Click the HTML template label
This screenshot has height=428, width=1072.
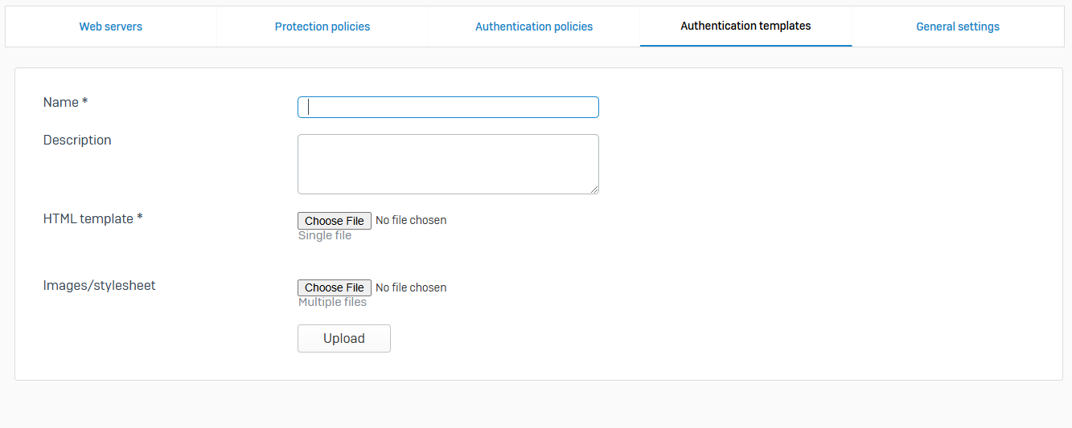(x=88, y=218)
